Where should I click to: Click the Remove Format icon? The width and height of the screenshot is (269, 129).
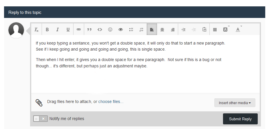pos(36,30)
